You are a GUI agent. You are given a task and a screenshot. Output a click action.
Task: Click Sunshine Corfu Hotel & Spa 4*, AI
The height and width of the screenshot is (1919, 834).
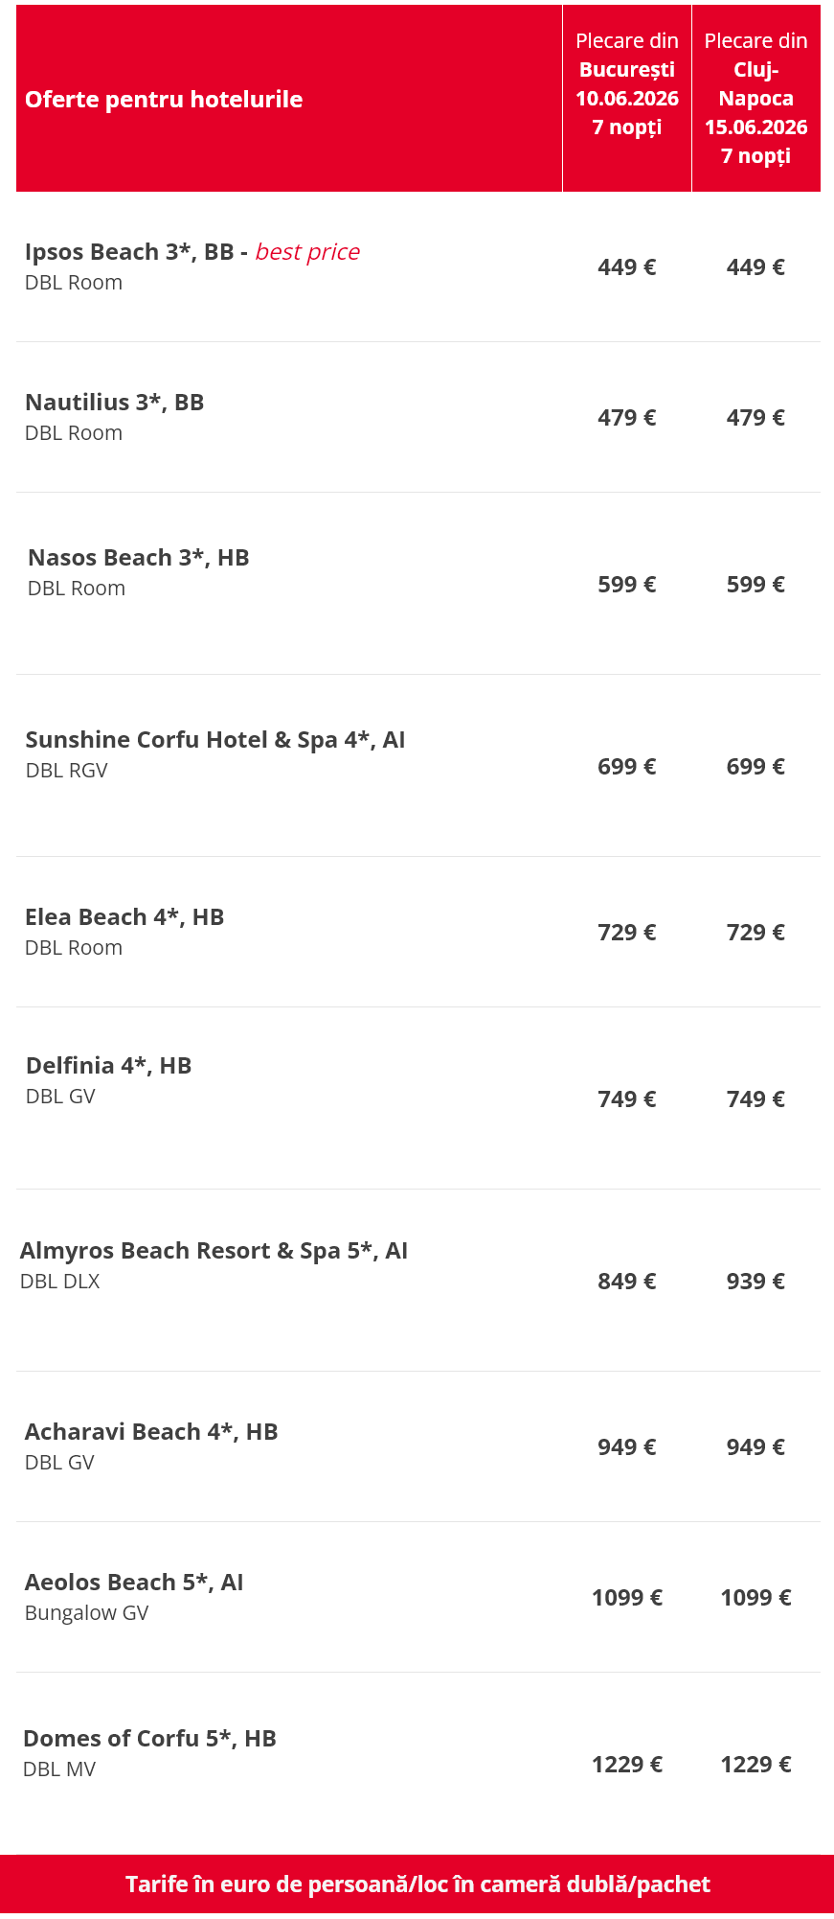pos(214,740)
